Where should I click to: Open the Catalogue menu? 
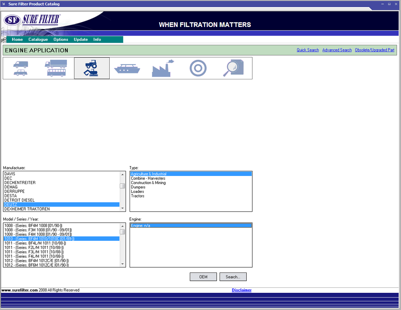38,39
